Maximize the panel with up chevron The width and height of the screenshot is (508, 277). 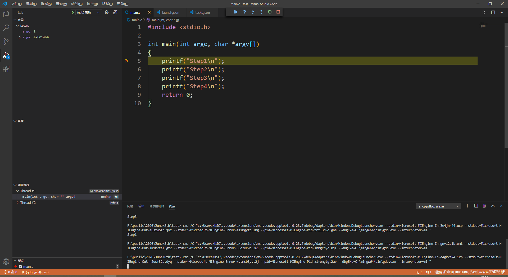[x=493, y=206]
